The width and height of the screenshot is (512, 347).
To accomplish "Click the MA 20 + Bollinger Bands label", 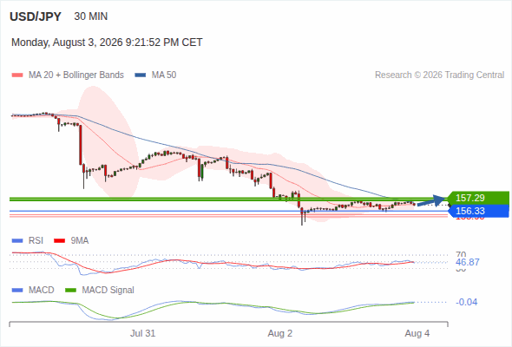I will 76,75.
